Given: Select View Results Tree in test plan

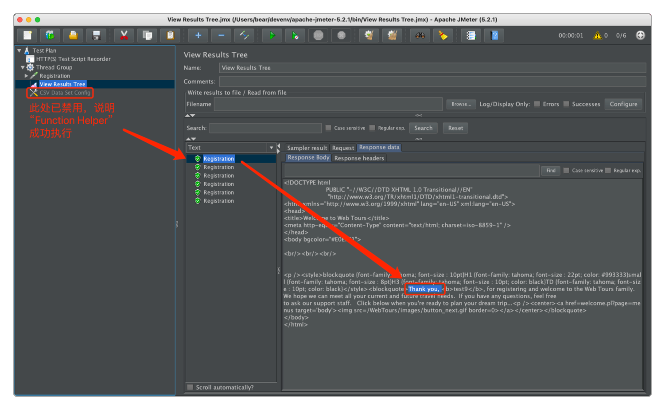Looking at the screenshot, I should point(62,84).
